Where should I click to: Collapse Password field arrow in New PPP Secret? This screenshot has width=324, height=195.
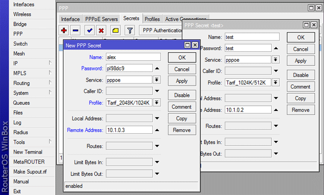point(157,68)
